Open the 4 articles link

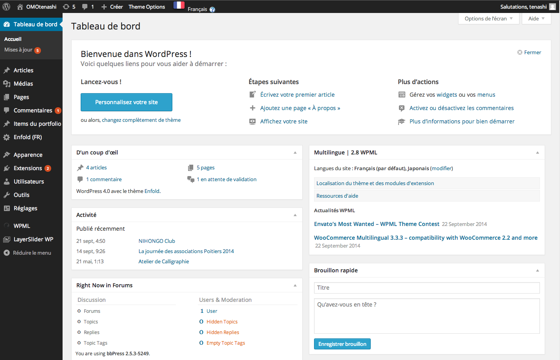(x=96, y=167)
